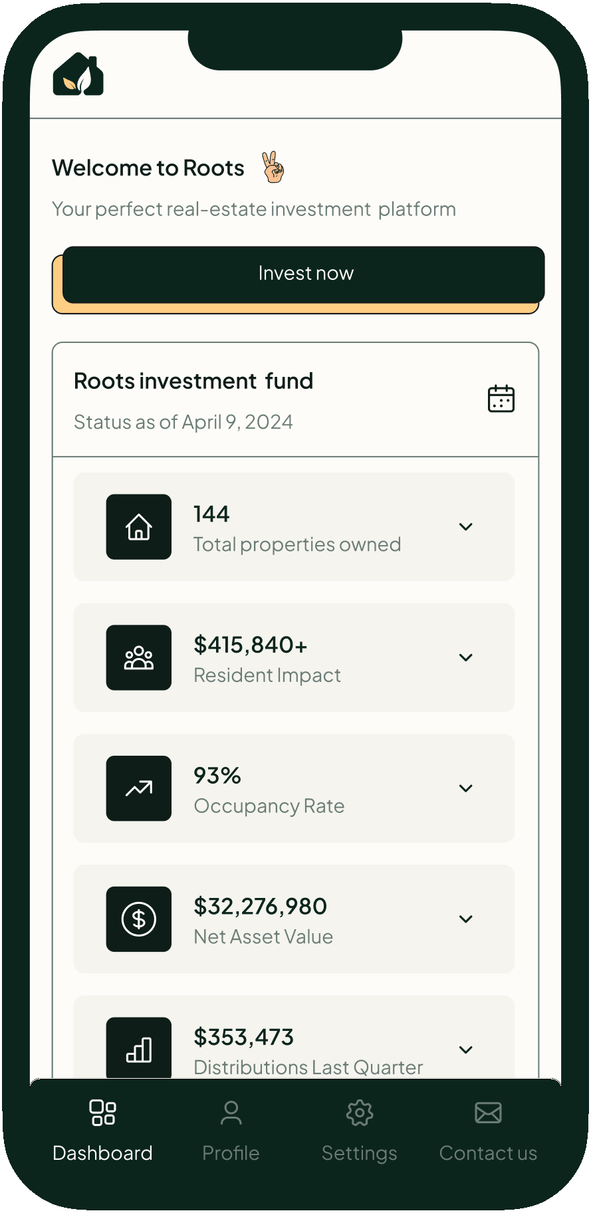Screen dimensions: 591x1215
Task: Select the people icon for Resident Impact
Action: [138, 657]
